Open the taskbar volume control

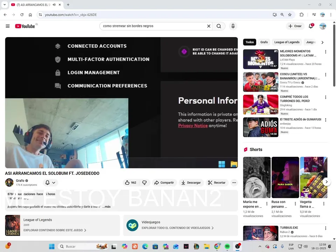[x=306, y=246]
